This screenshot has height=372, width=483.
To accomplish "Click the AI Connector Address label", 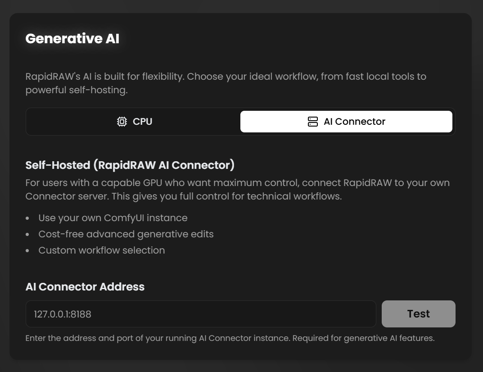I will click(x=85, y=286).
